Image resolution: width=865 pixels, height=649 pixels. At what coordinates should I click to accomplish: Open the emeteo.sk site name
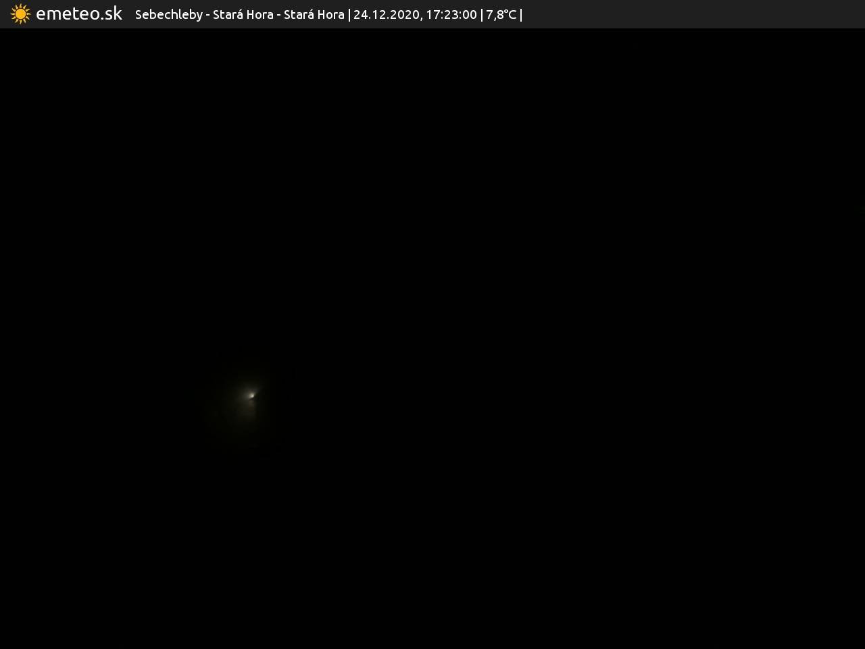point(78,14)
